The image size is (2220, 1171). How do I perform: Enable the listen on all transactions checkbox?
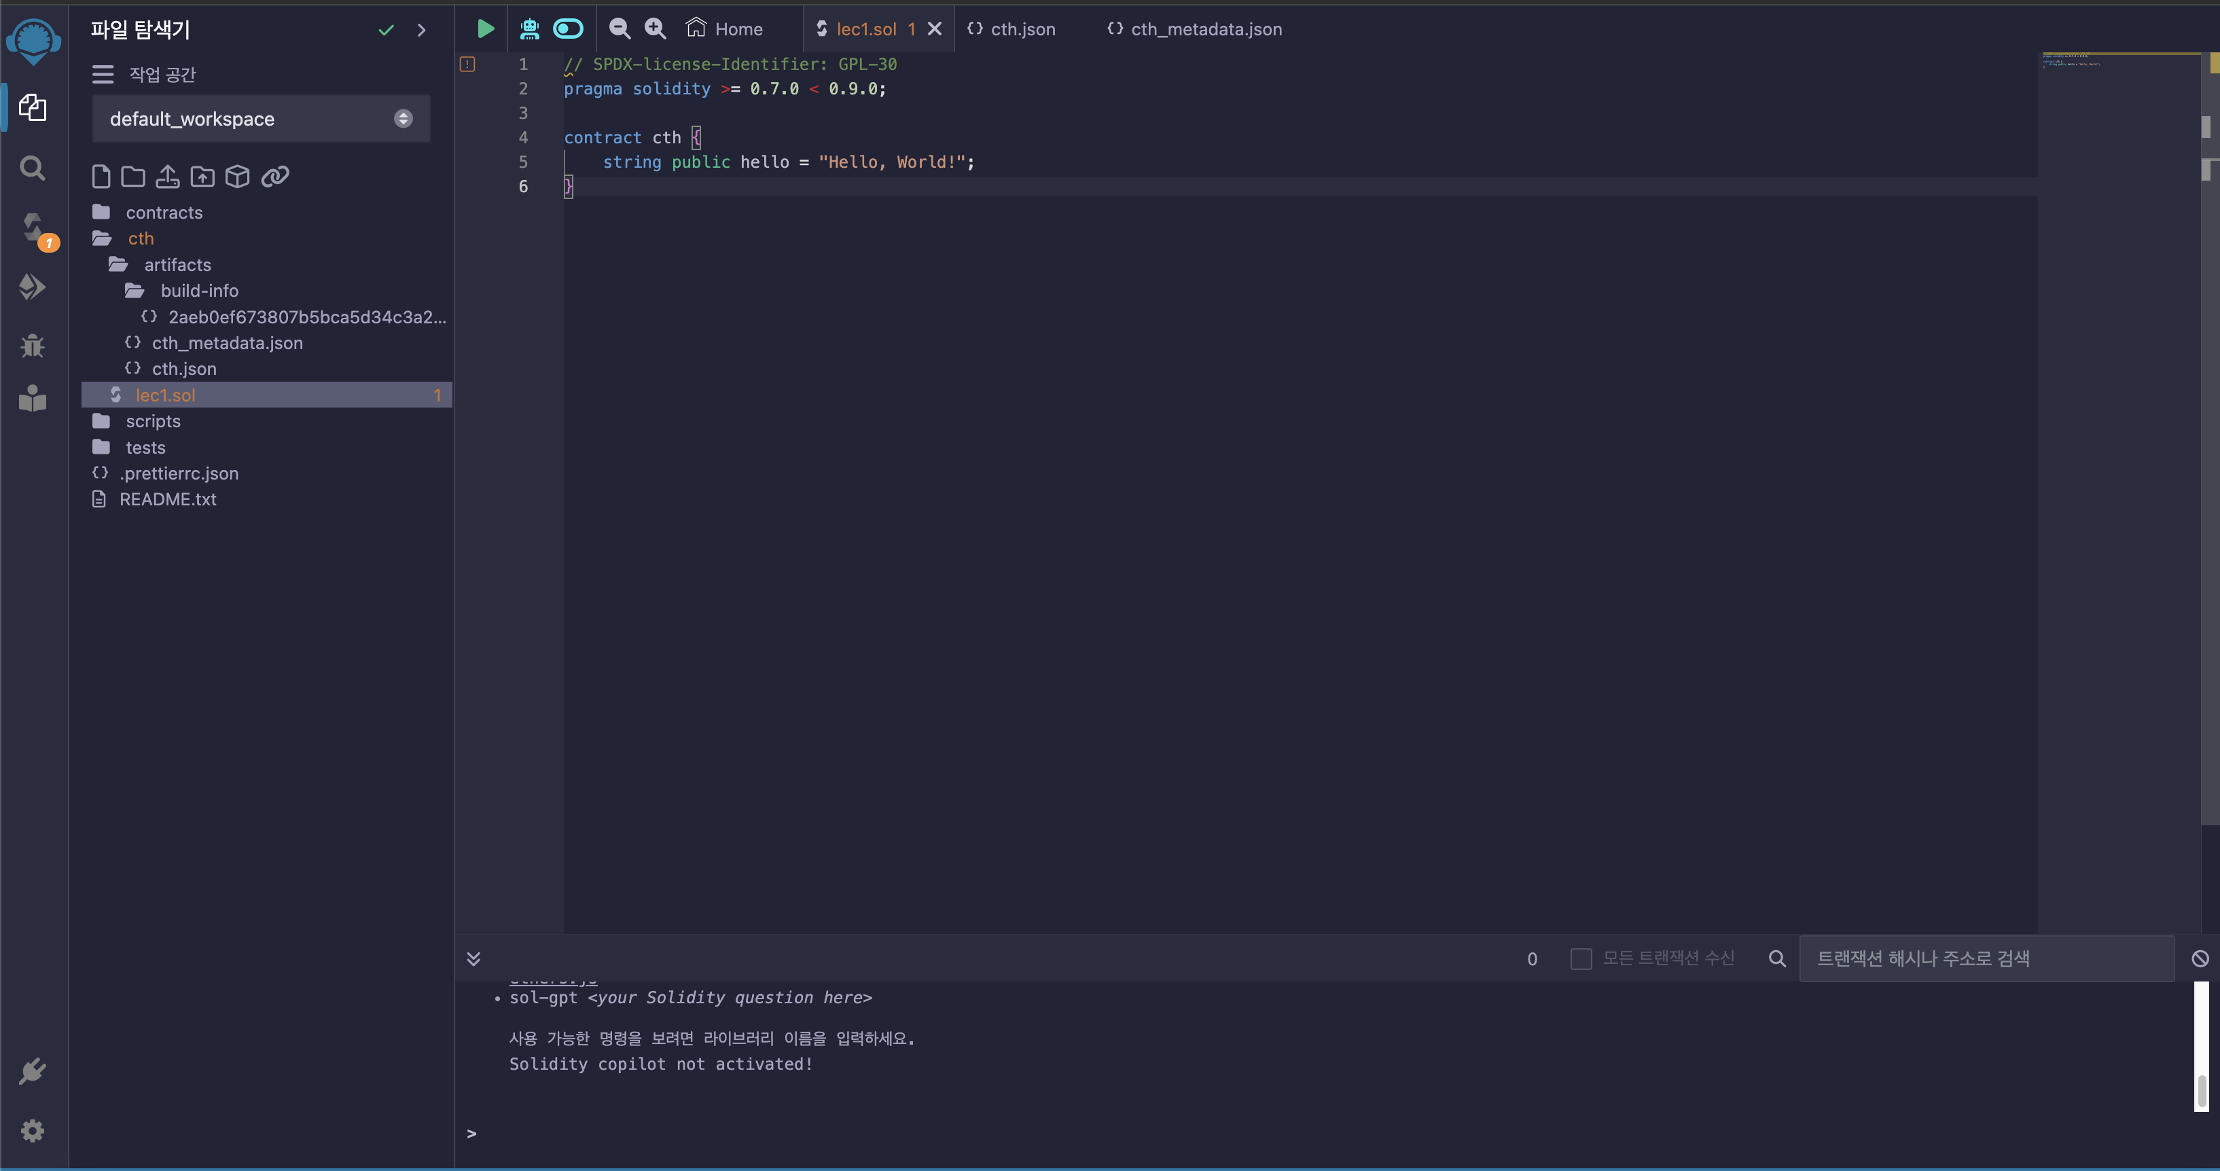(x=1581, y=959)
